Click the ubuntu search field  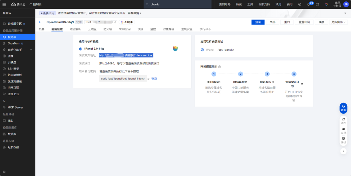178,4
